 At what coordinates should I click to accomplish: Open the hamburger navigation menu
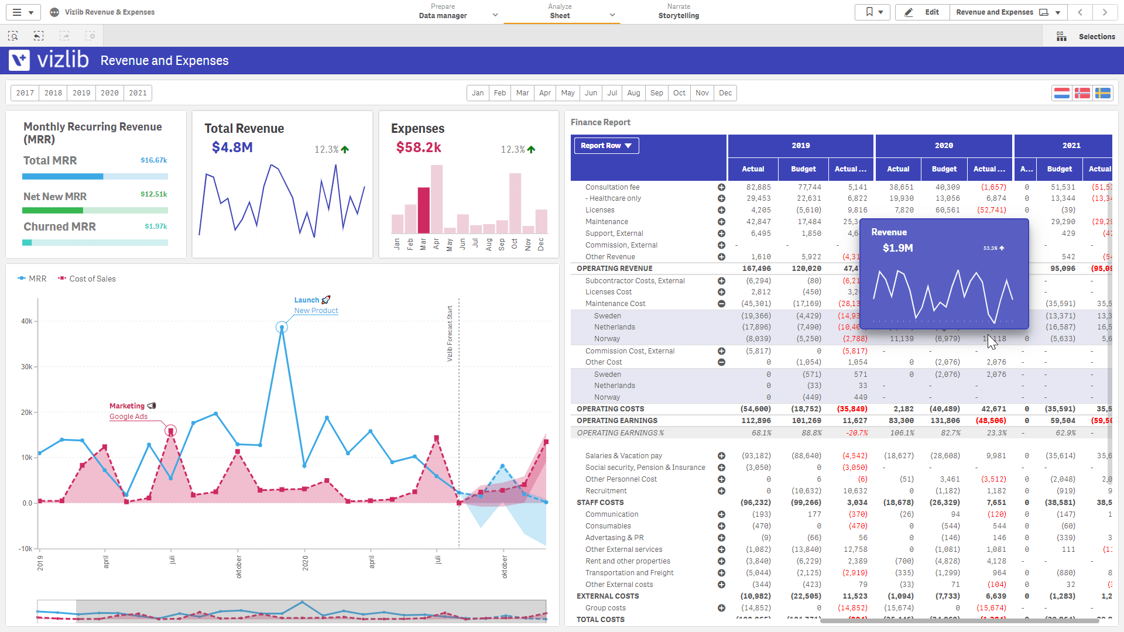point(17,12)
